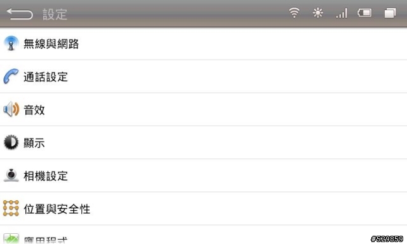
Task: Tap the display contrast gear icon
Action: point(11,142)
